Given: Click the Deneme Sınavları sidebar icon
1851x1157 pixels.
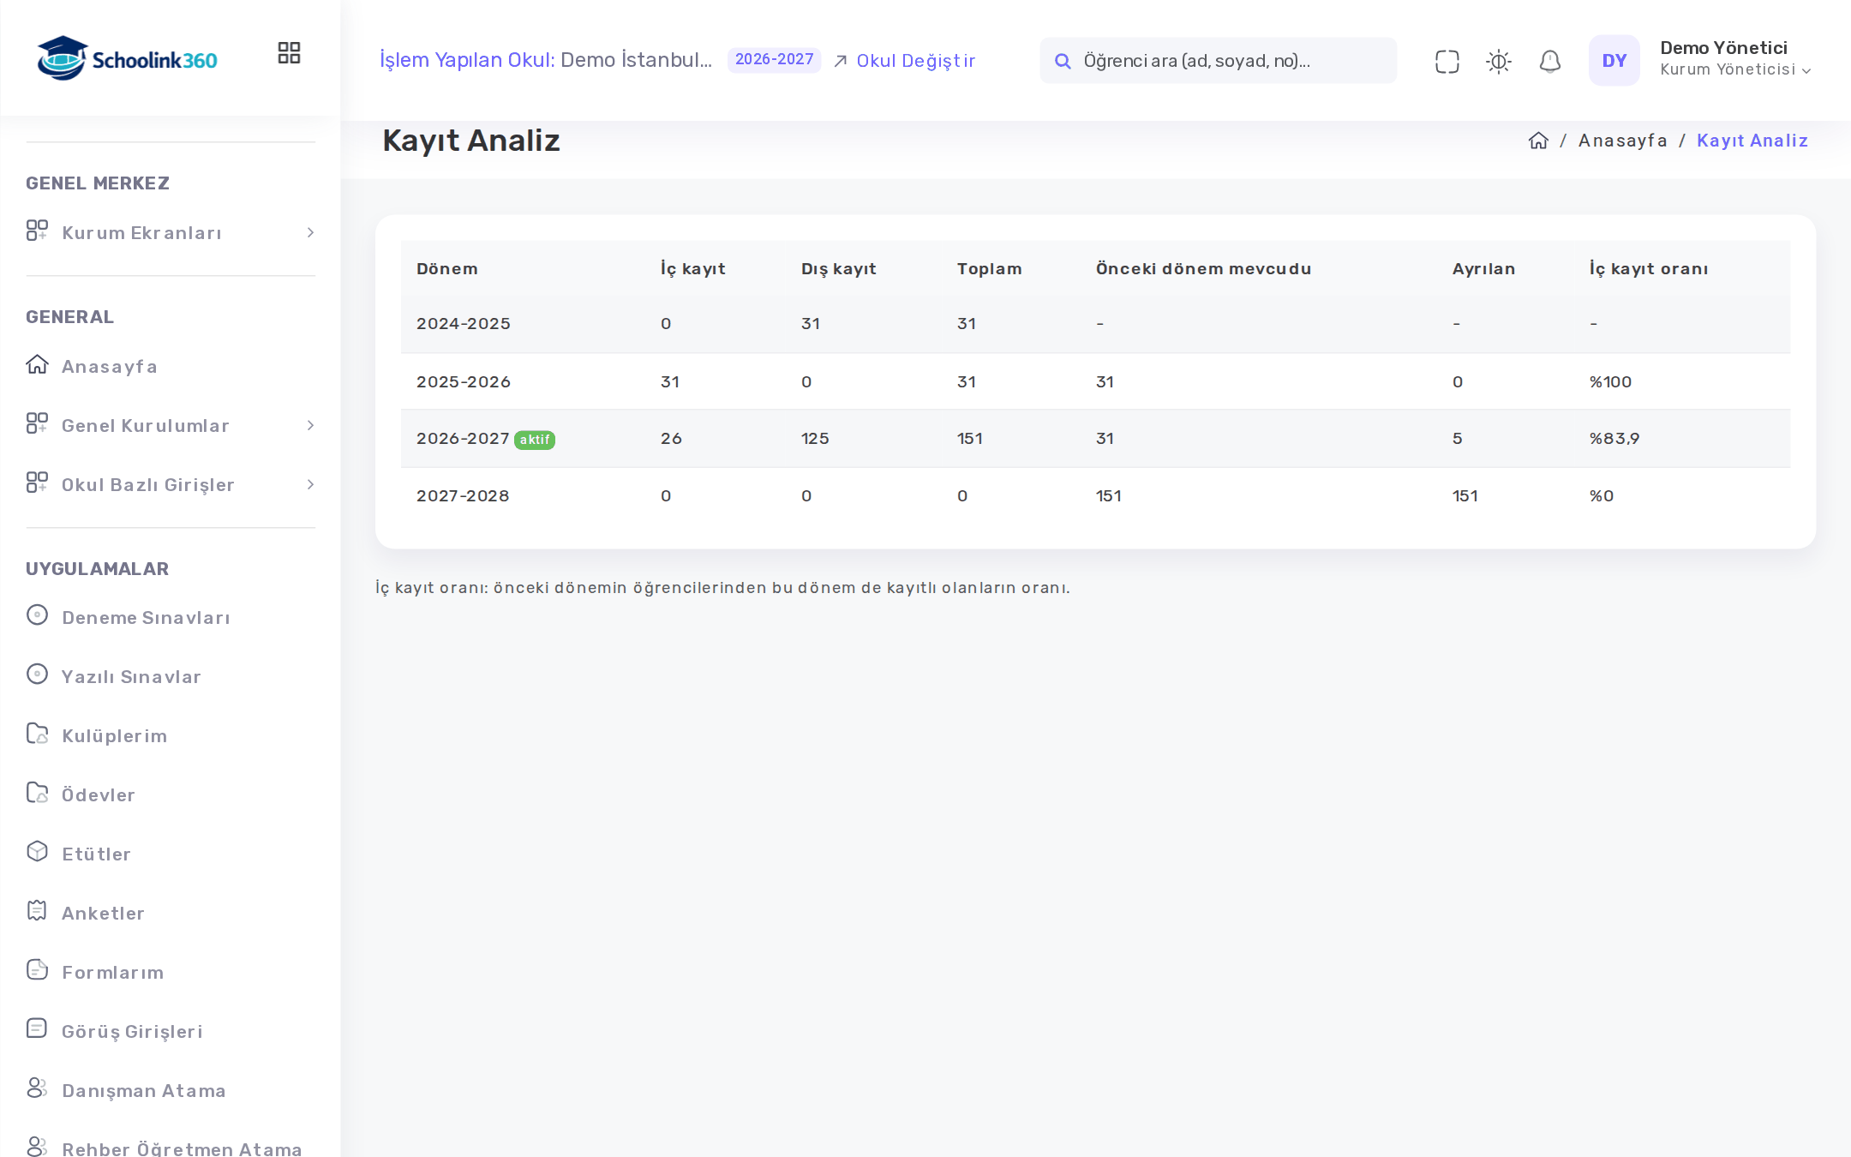Looking at the screenshot, I should click(x=37, y=614).
